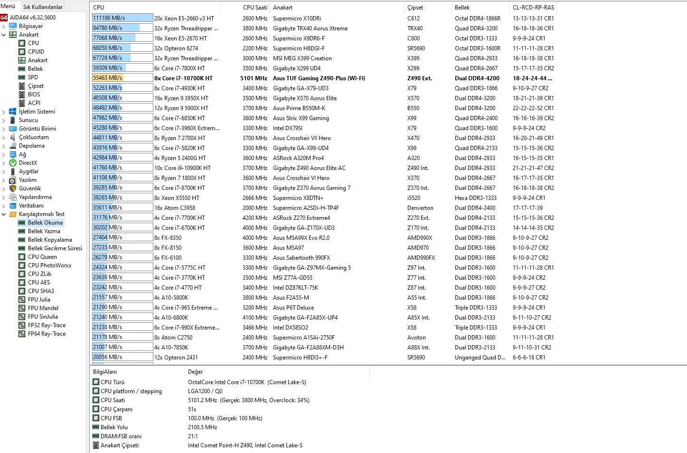Select the Yapılandırma configuration icon

point(13,197)
